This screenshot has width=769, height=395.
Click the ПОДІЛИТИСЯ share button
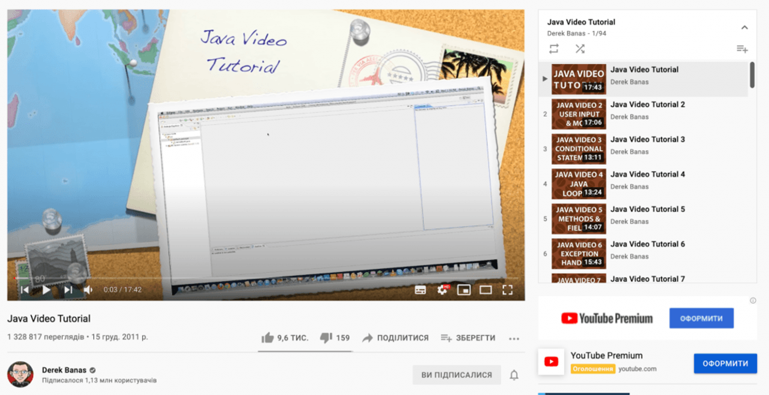click(x=395, y=338)
